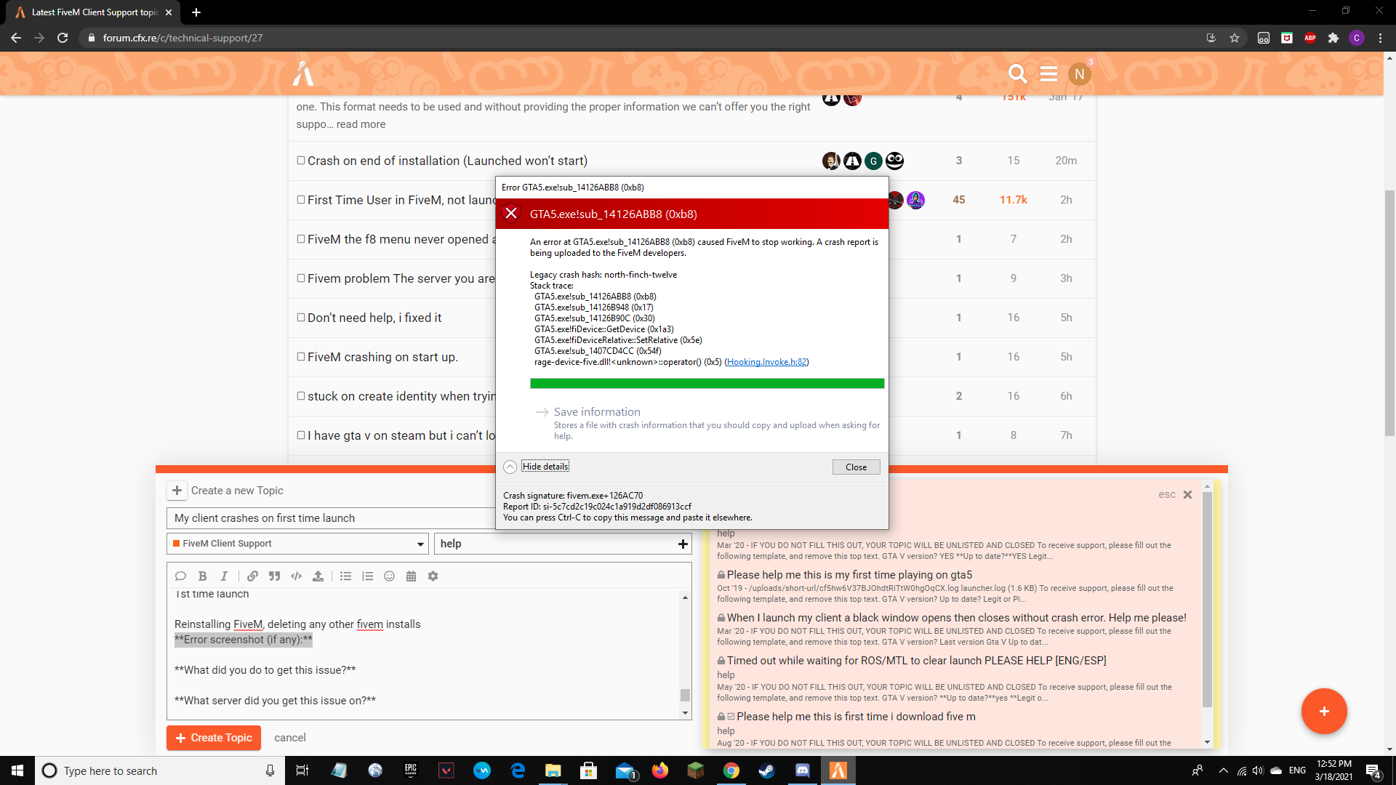This screenshot has height=785, width=1396.
Task: Click Save information in crash dialog
Action: (597, 411)
